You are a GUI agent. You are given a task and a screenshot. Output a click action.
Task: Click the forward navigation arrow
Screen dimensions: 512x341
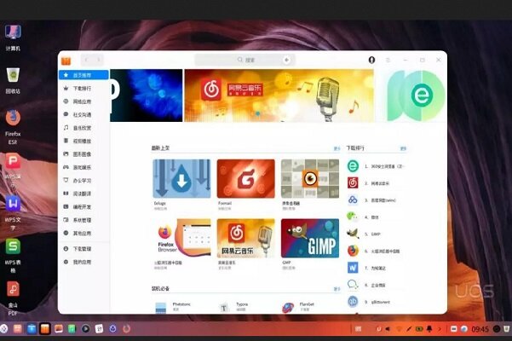coord(99,61)
